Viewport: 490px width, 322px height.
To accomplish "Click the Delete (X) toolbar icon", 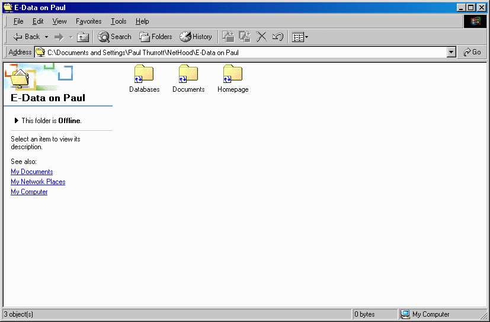I will pos(261,37).
